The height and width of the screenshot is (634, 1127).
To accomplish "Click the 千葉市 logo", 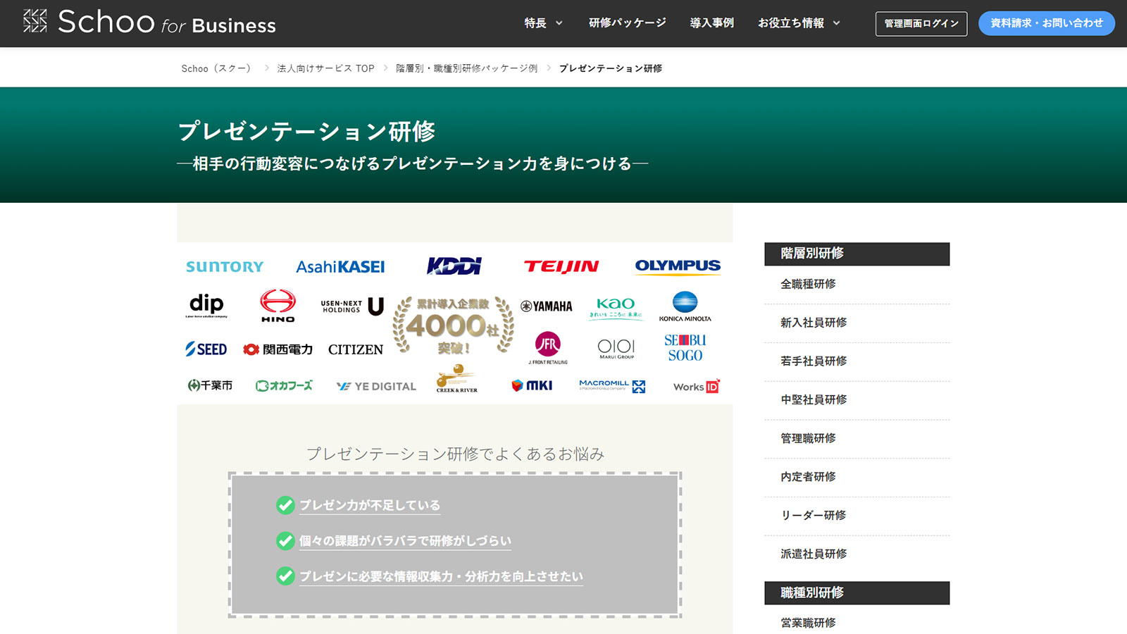I will pyautogui.click(x=210, y=385).
